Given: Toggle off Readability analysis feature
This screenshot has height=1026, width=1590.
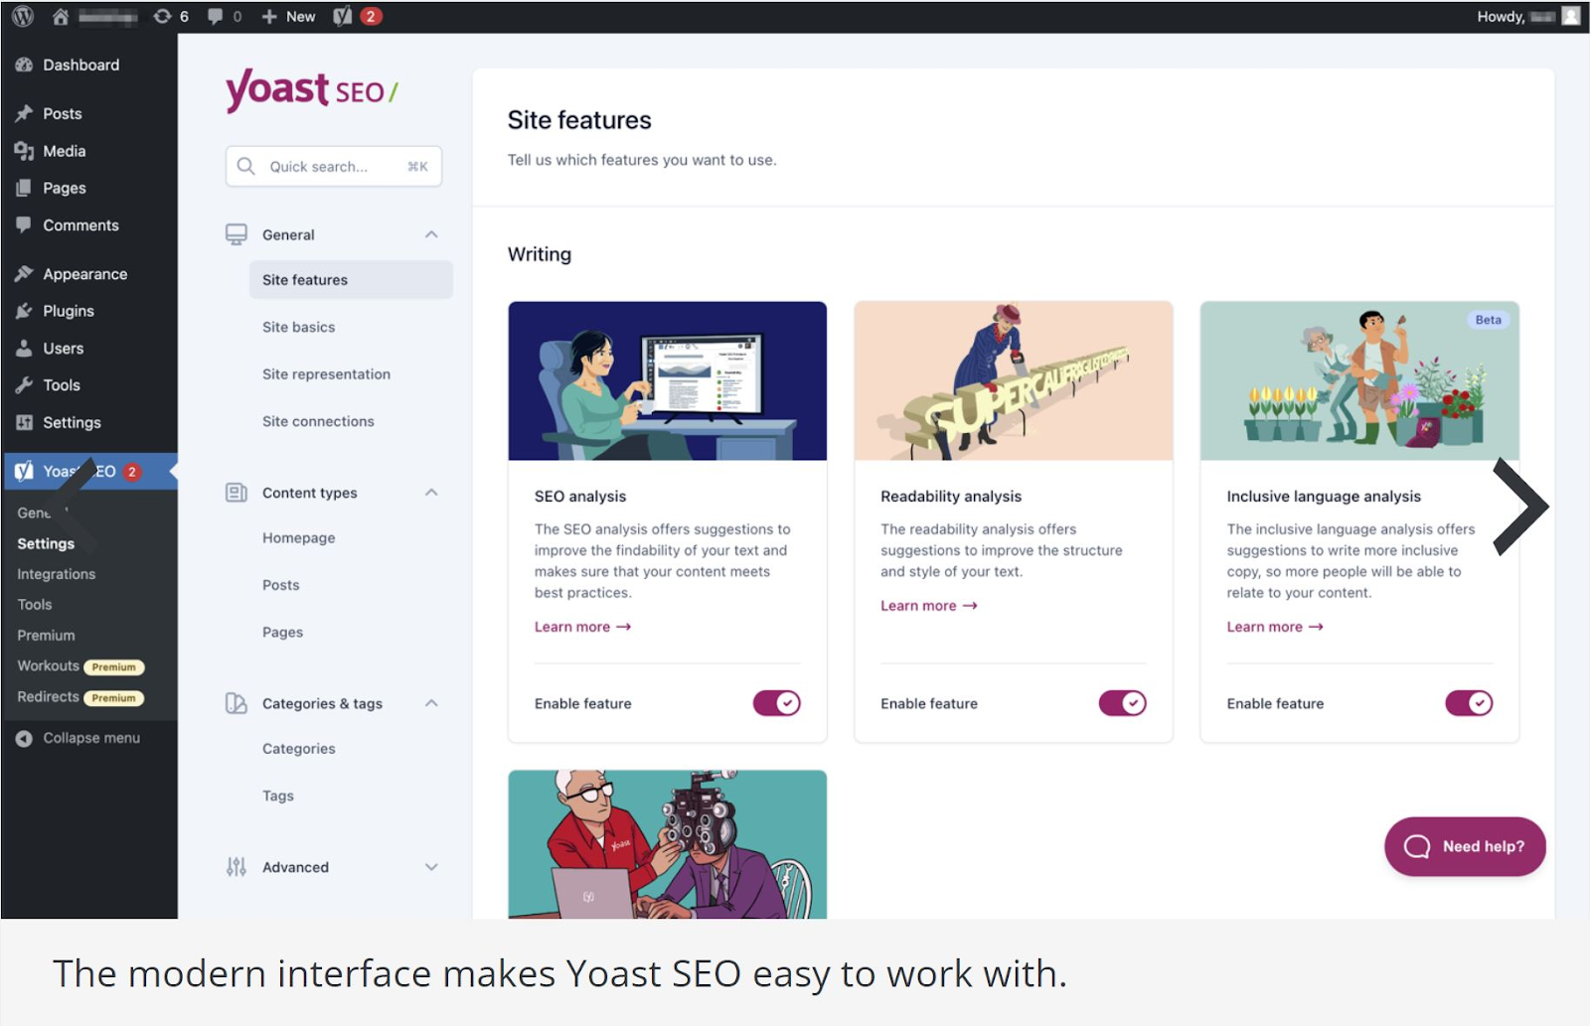Looking at the screenshot, I should pyautogui.click(x=1122, y=703).
